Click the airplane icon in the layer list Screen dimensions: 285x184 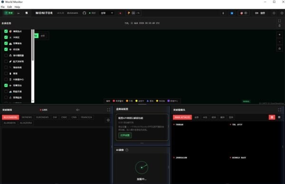click(10, 86)
